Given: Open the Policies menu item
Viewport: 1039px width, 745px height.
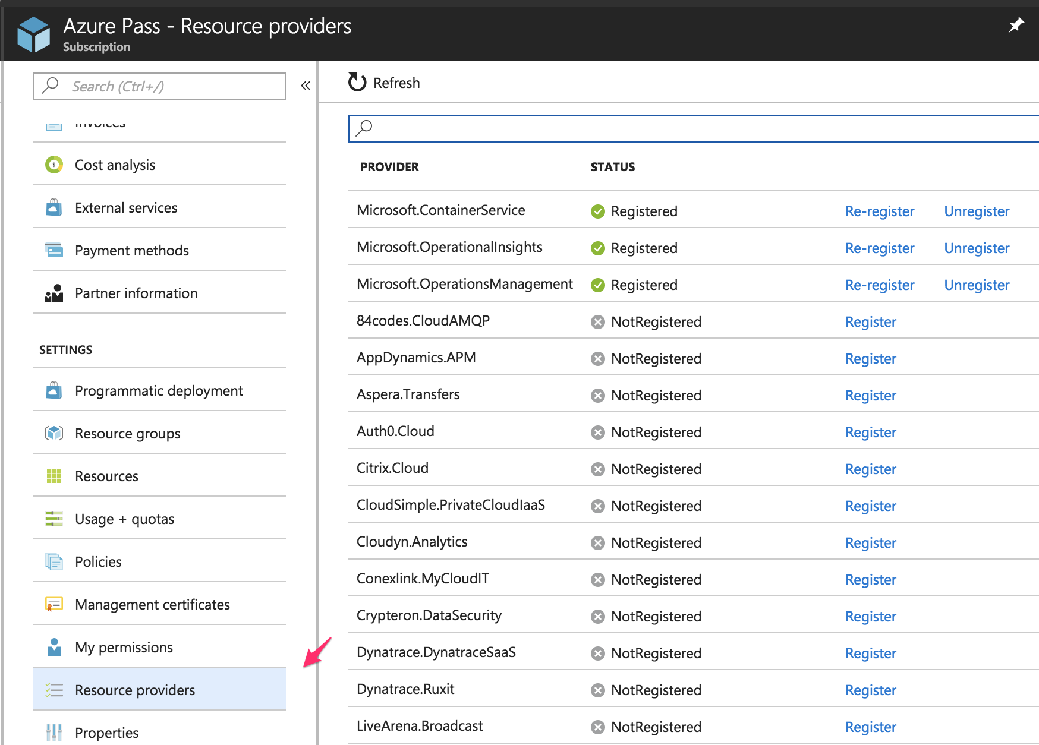Looking at the screenshot, I should coord(160,561).
